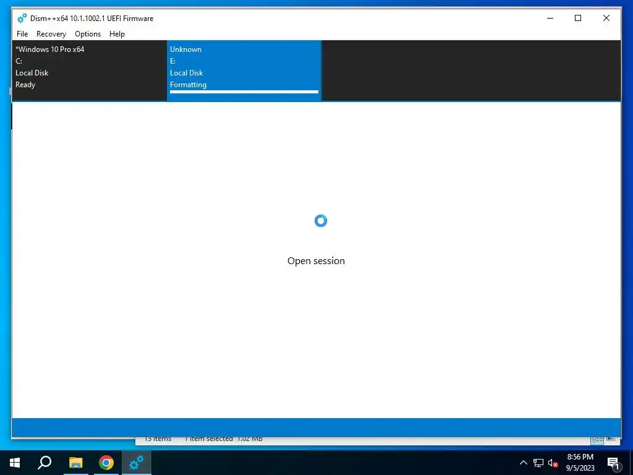Screen dimensions: 633x475
Task: Close the Dism++ window
Action: [606, 18]
